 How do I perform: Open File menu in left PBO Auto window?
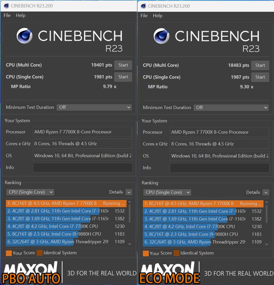pos(7,15)
